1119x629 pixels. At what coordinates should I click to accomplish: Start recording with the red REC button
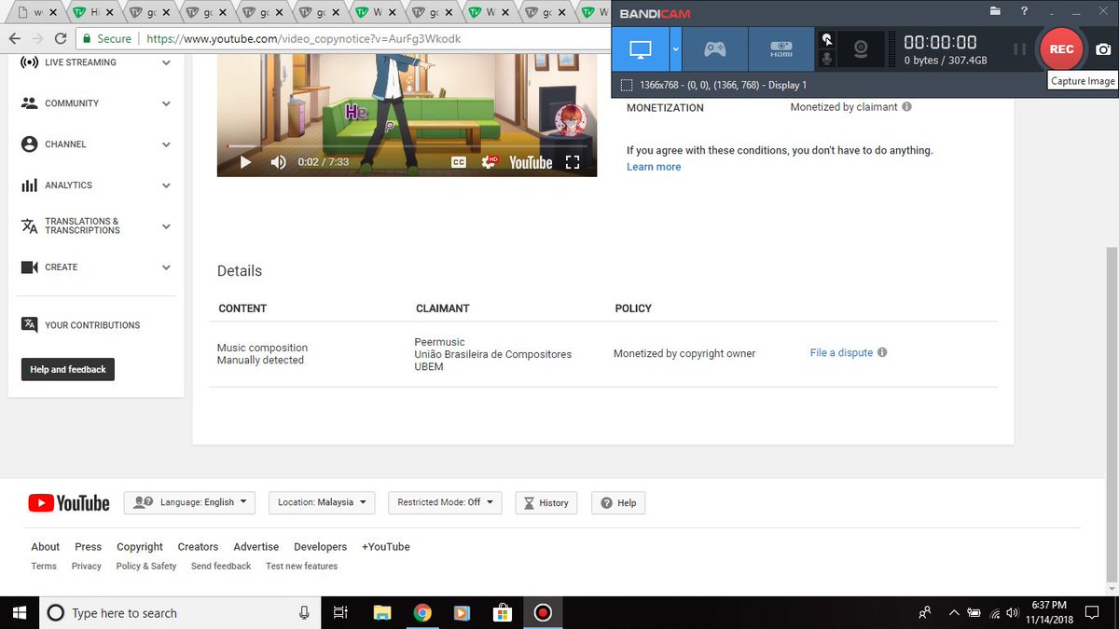(x=1061, y=48)
